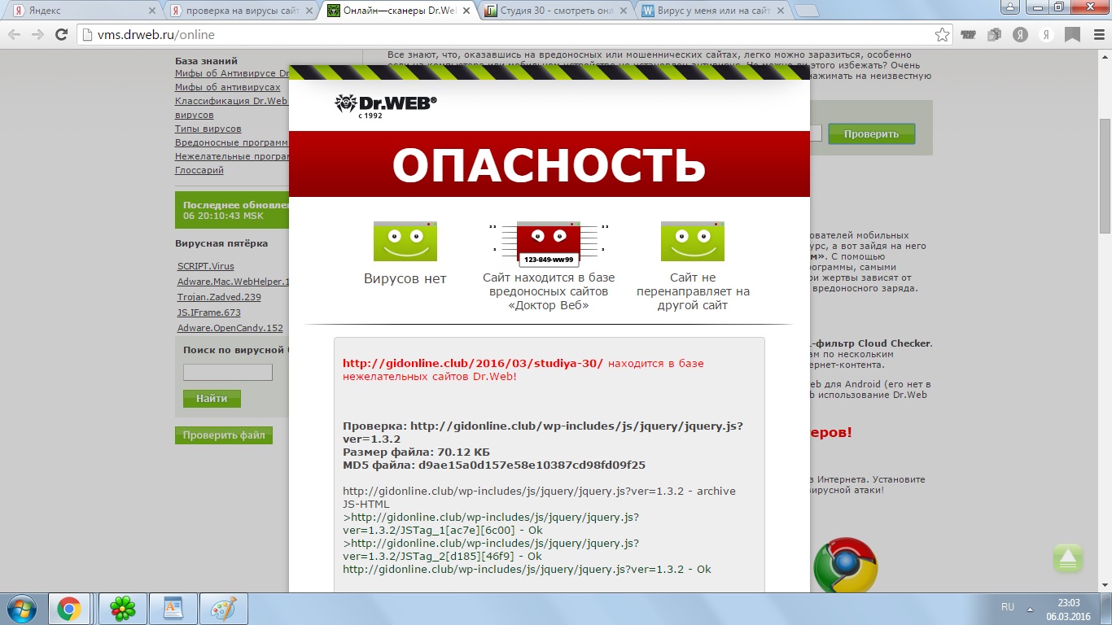Click the Chrome taskbar icon
Image resolution: width=1112 pixels, height=625 pixels.
[x=68, y=609]
